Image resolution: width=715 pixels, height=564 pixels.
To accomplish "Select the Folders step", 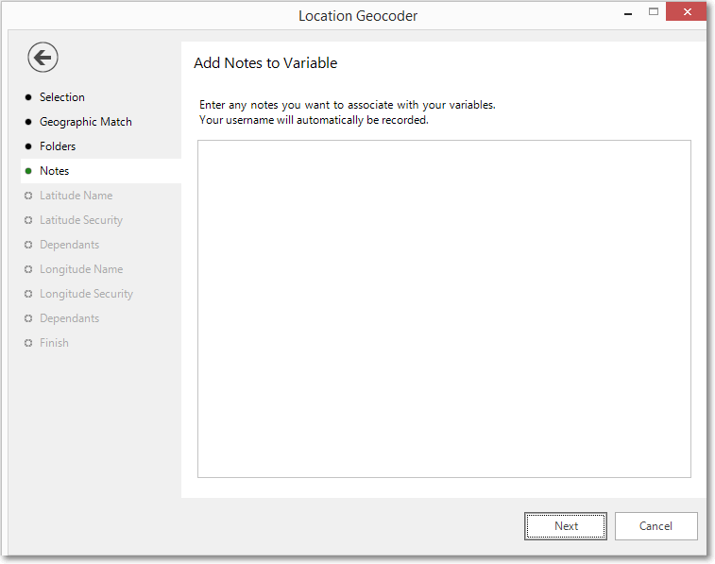I will pyautogui.click(x=58, y=146).
